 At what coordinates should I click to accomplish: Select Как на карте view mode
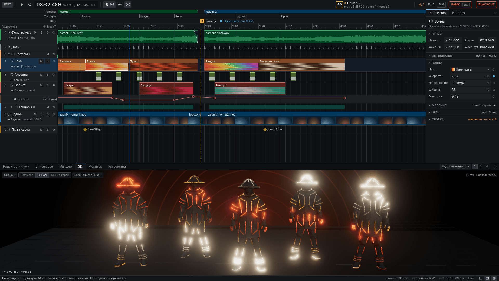pos(60,175)
